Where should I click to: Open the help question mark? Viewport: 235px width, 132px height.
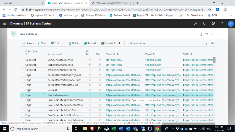(222, 24)
